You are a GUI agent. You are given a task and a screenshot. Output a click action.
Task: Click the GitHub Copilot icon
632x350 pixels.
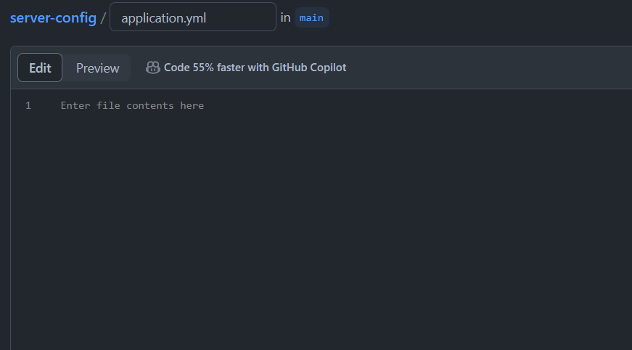pos(153,68)
